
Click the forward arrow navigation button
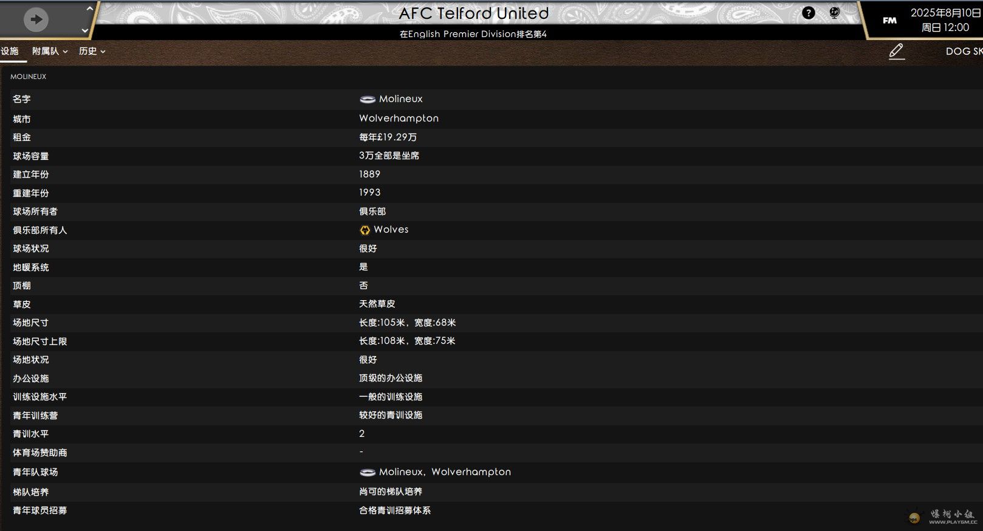pyautogui.click(x=36, y=19)
